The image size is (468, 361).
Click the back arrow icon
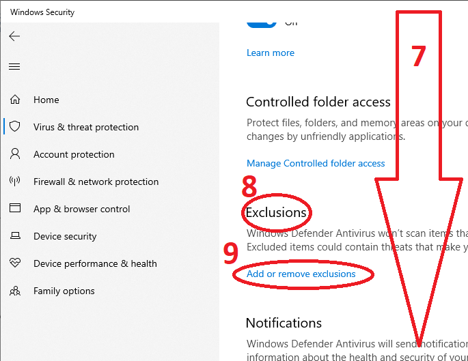(14, 36)
